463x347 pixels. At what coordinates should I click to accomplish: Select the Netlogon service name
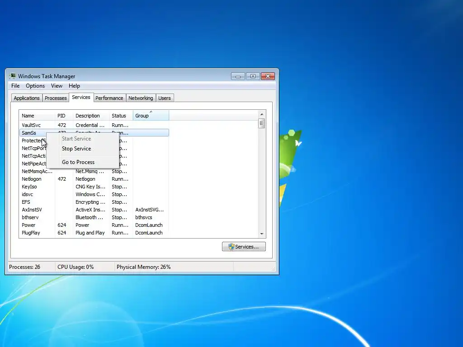(32, 179)
